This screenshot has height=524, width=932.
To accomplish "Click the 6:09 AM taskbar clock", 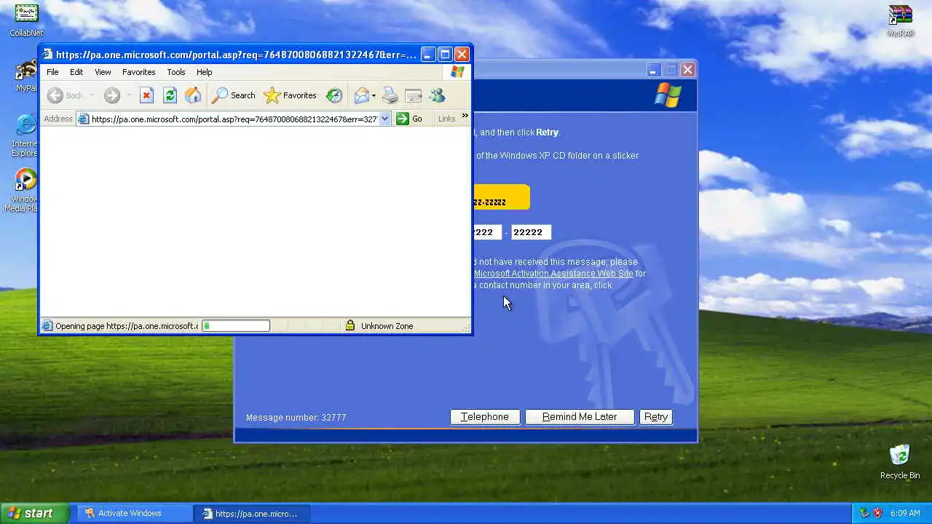I will pos(905,513).
